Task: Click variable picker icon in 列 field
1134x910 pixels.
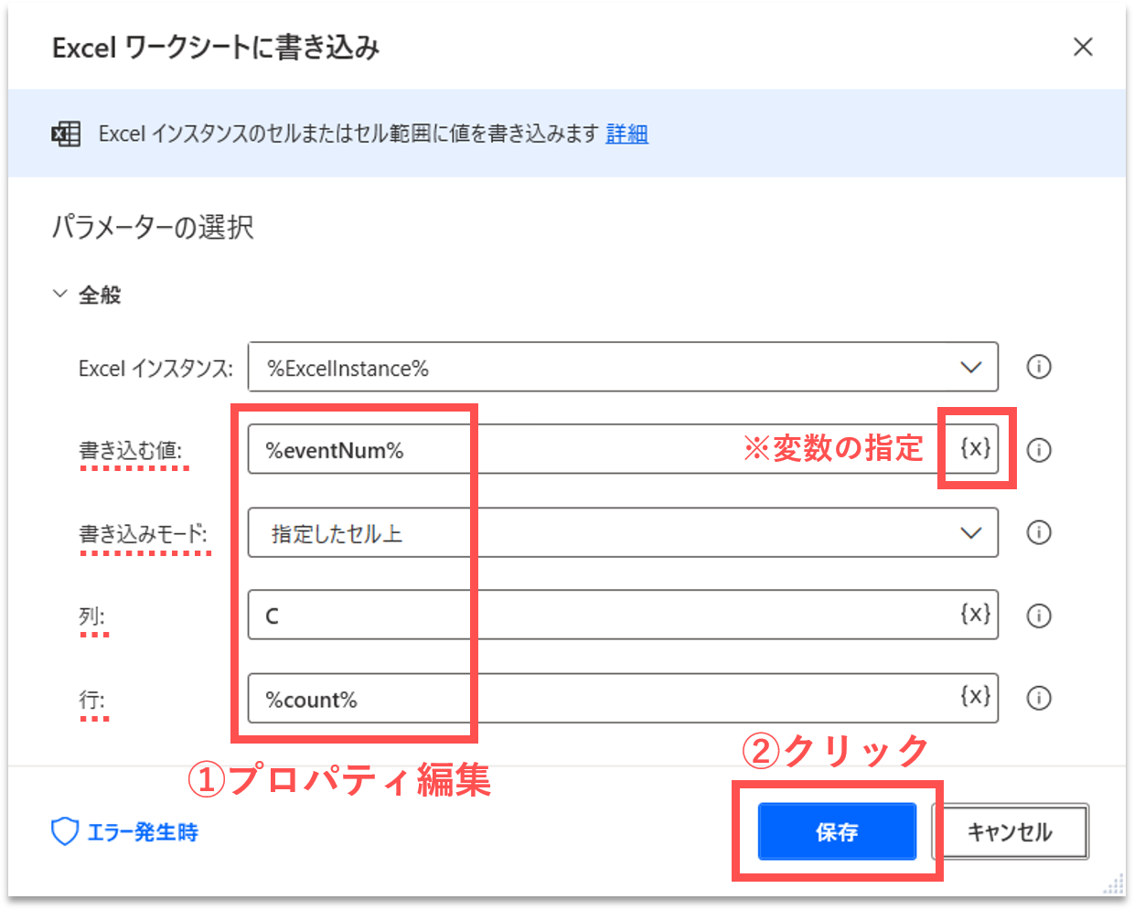Action: pyautogui.click(x=975, y=614)
